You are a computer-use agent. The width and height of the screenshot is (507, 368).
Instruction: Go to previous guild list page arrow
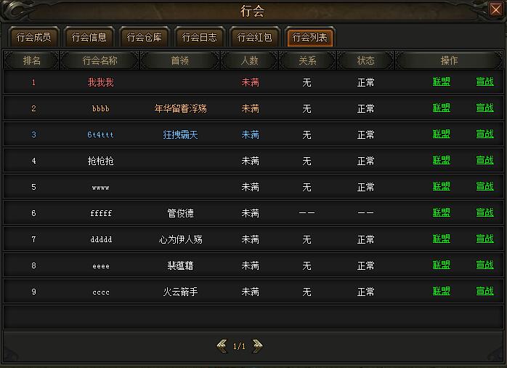[x=222, y=346]
